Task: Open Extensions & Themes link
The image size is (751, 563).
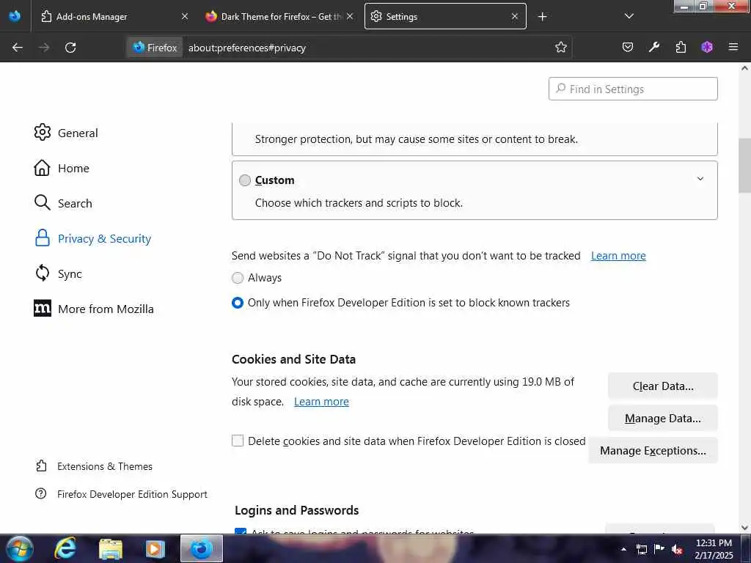Action: [x=94, y=466]
